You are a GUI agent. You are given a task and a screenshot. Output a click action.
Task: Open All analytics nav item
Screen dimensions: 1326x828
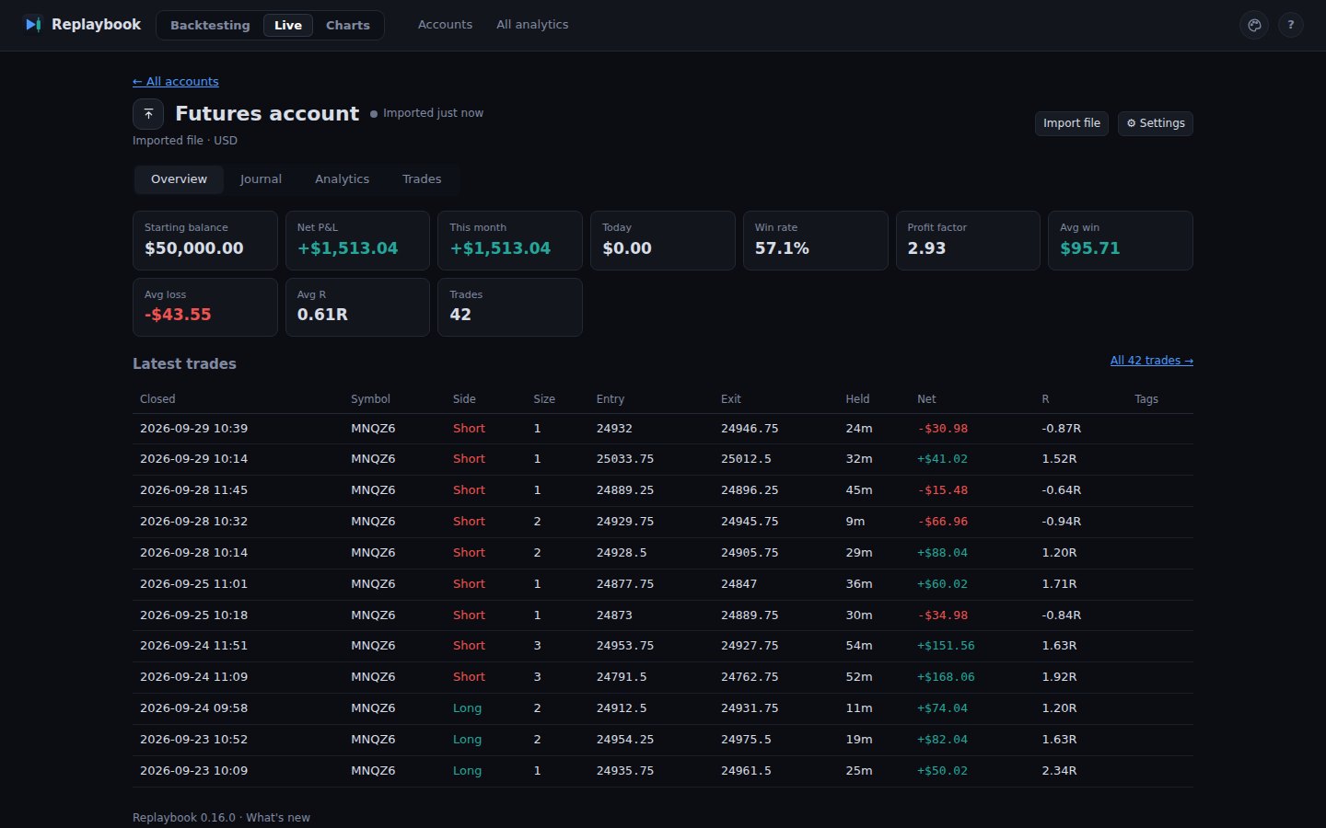click(x=532, y=25)
